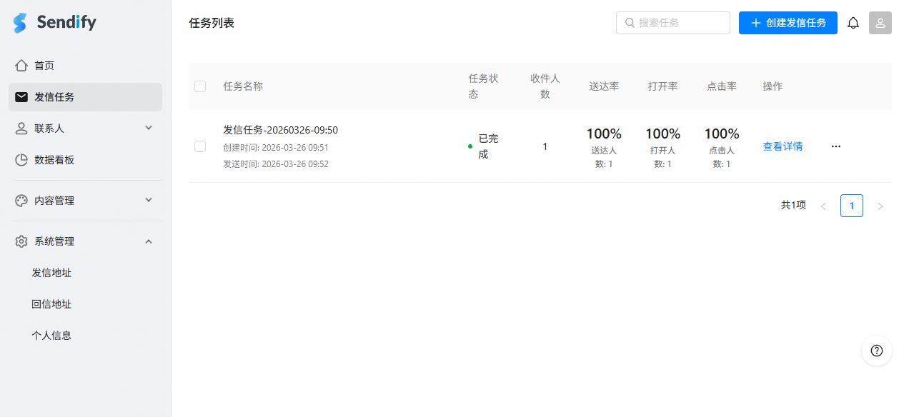The image size is (909, 417).
Task: Click the 点击率 column header
Action: tap(722, 86)
